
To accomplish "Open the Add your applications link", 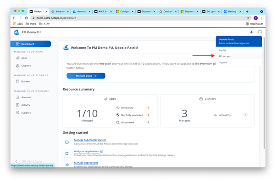I will coord(87,151).
